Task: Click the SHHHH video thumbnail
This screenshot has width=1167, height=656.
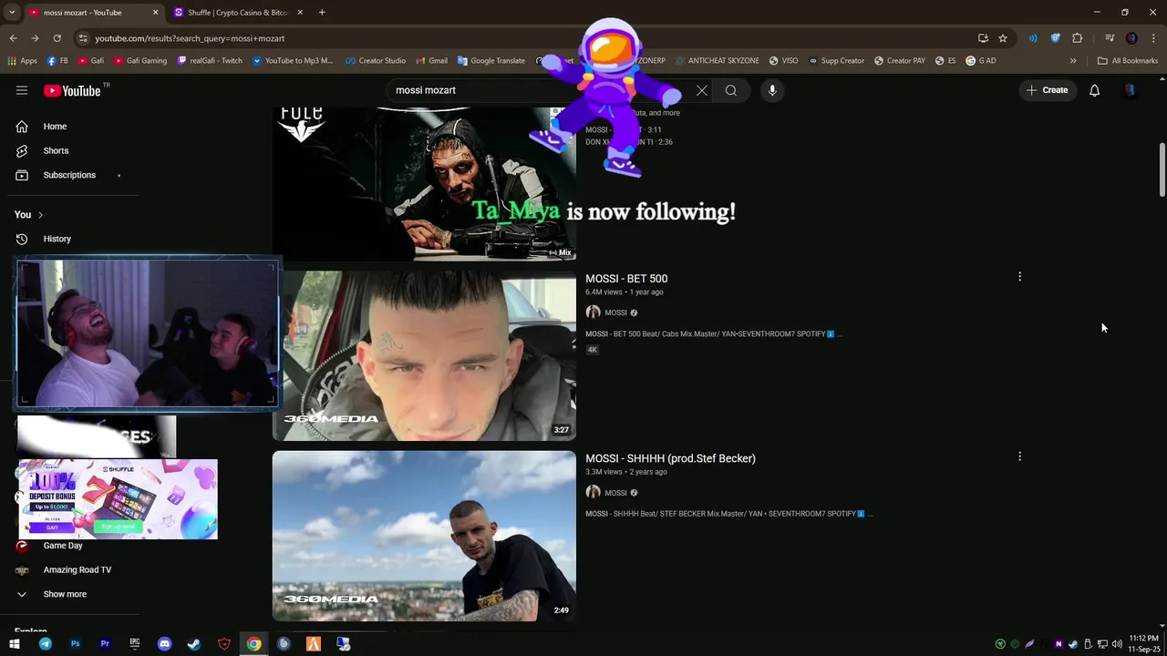Action: coord(424,536)
